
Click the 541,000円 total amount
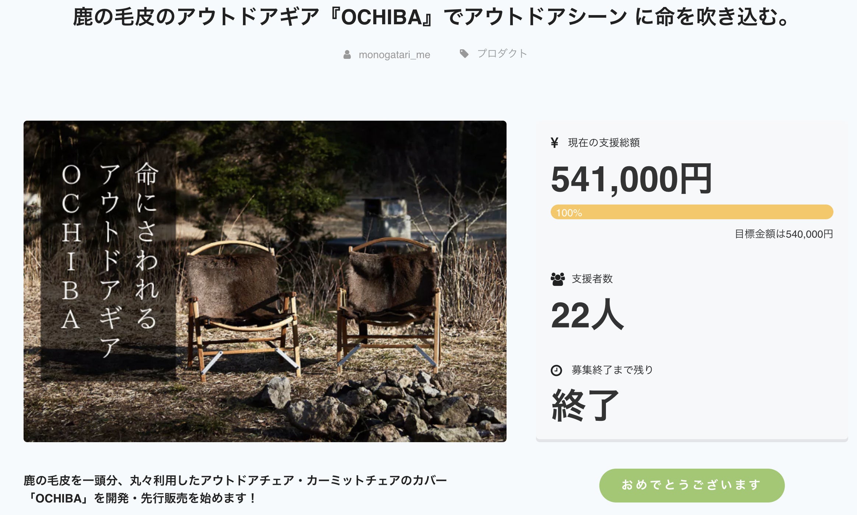631,179
